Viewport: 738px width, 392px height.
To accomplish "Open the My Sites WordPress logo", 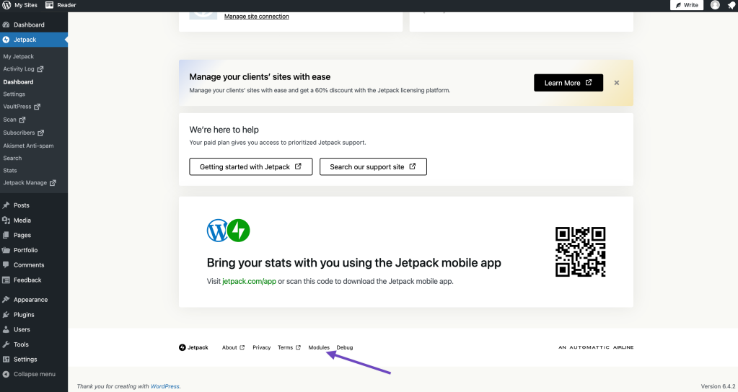I will (6, 5).
